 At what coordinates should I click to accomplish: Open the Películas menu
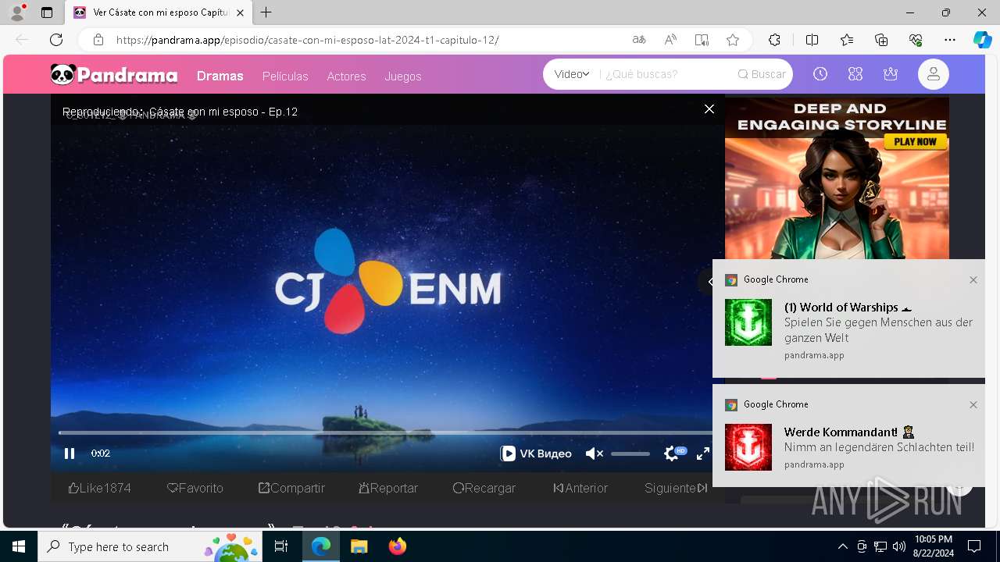coord(285,76)
